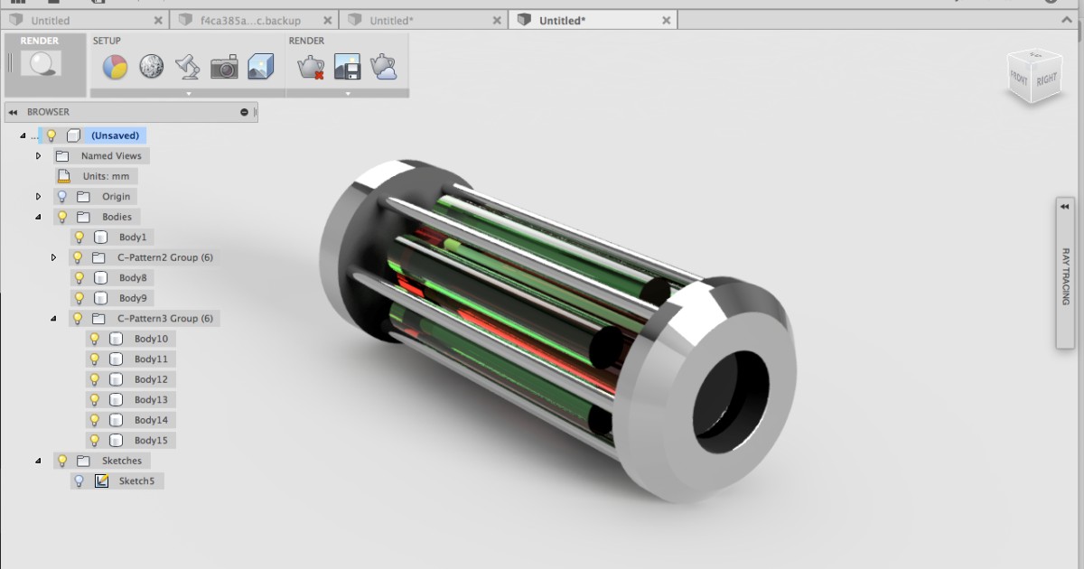Hide Sketch5 using its lightbulb toggle
Image resolution: width=1084 pixels, height=569 pixels.
[79, 480]
